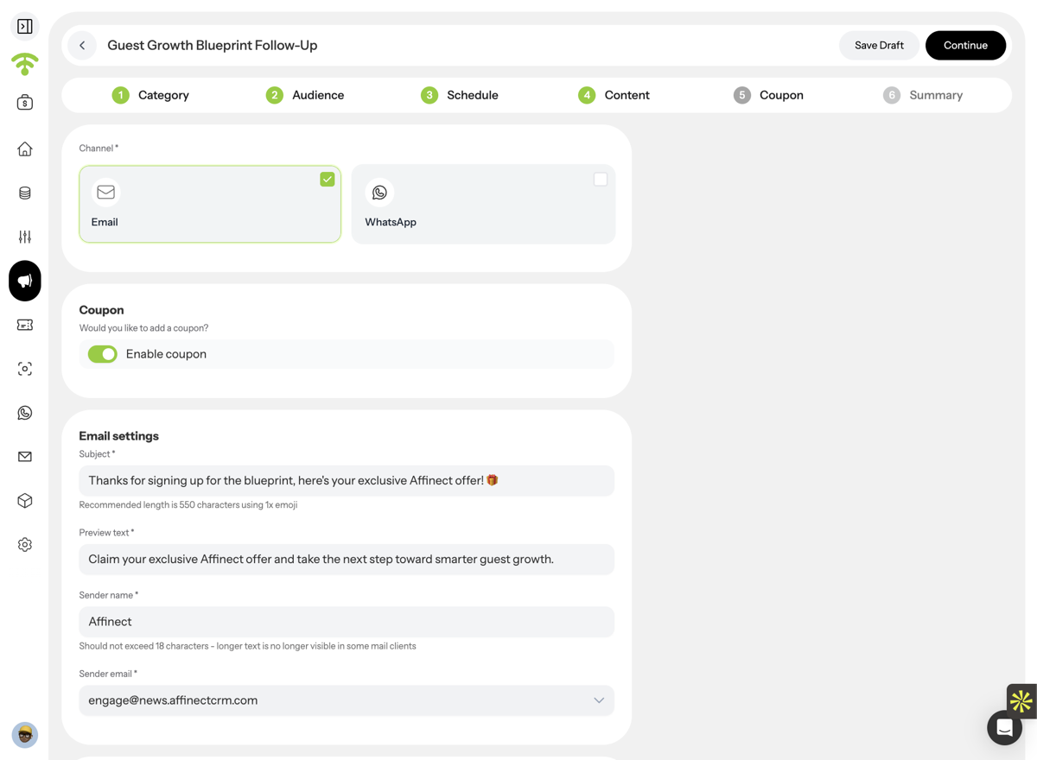This screenshot has height=760, width=1037.
Task: Go to the Content step
Action: click(614, 95)
